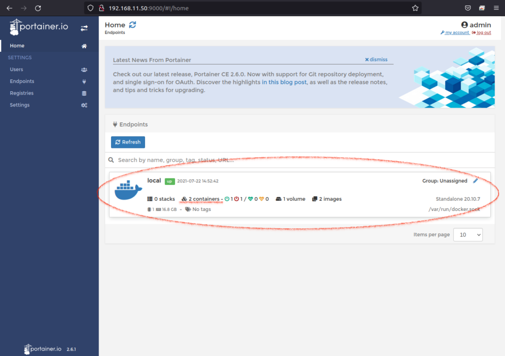Click the insecure connection padlock icon
This screenshot has height=356, width=505.
coord(102,8)
